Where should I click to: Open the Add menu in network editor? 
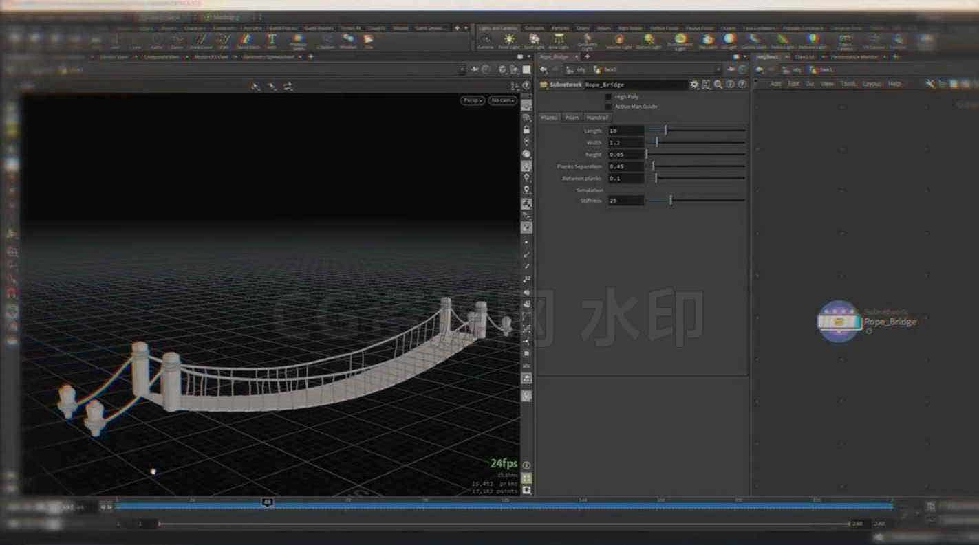(x=775, y=84)
